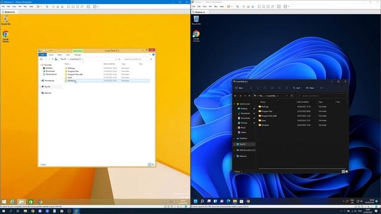
Task: Refresh the dark Explorer window
Action: pos(292,96)
